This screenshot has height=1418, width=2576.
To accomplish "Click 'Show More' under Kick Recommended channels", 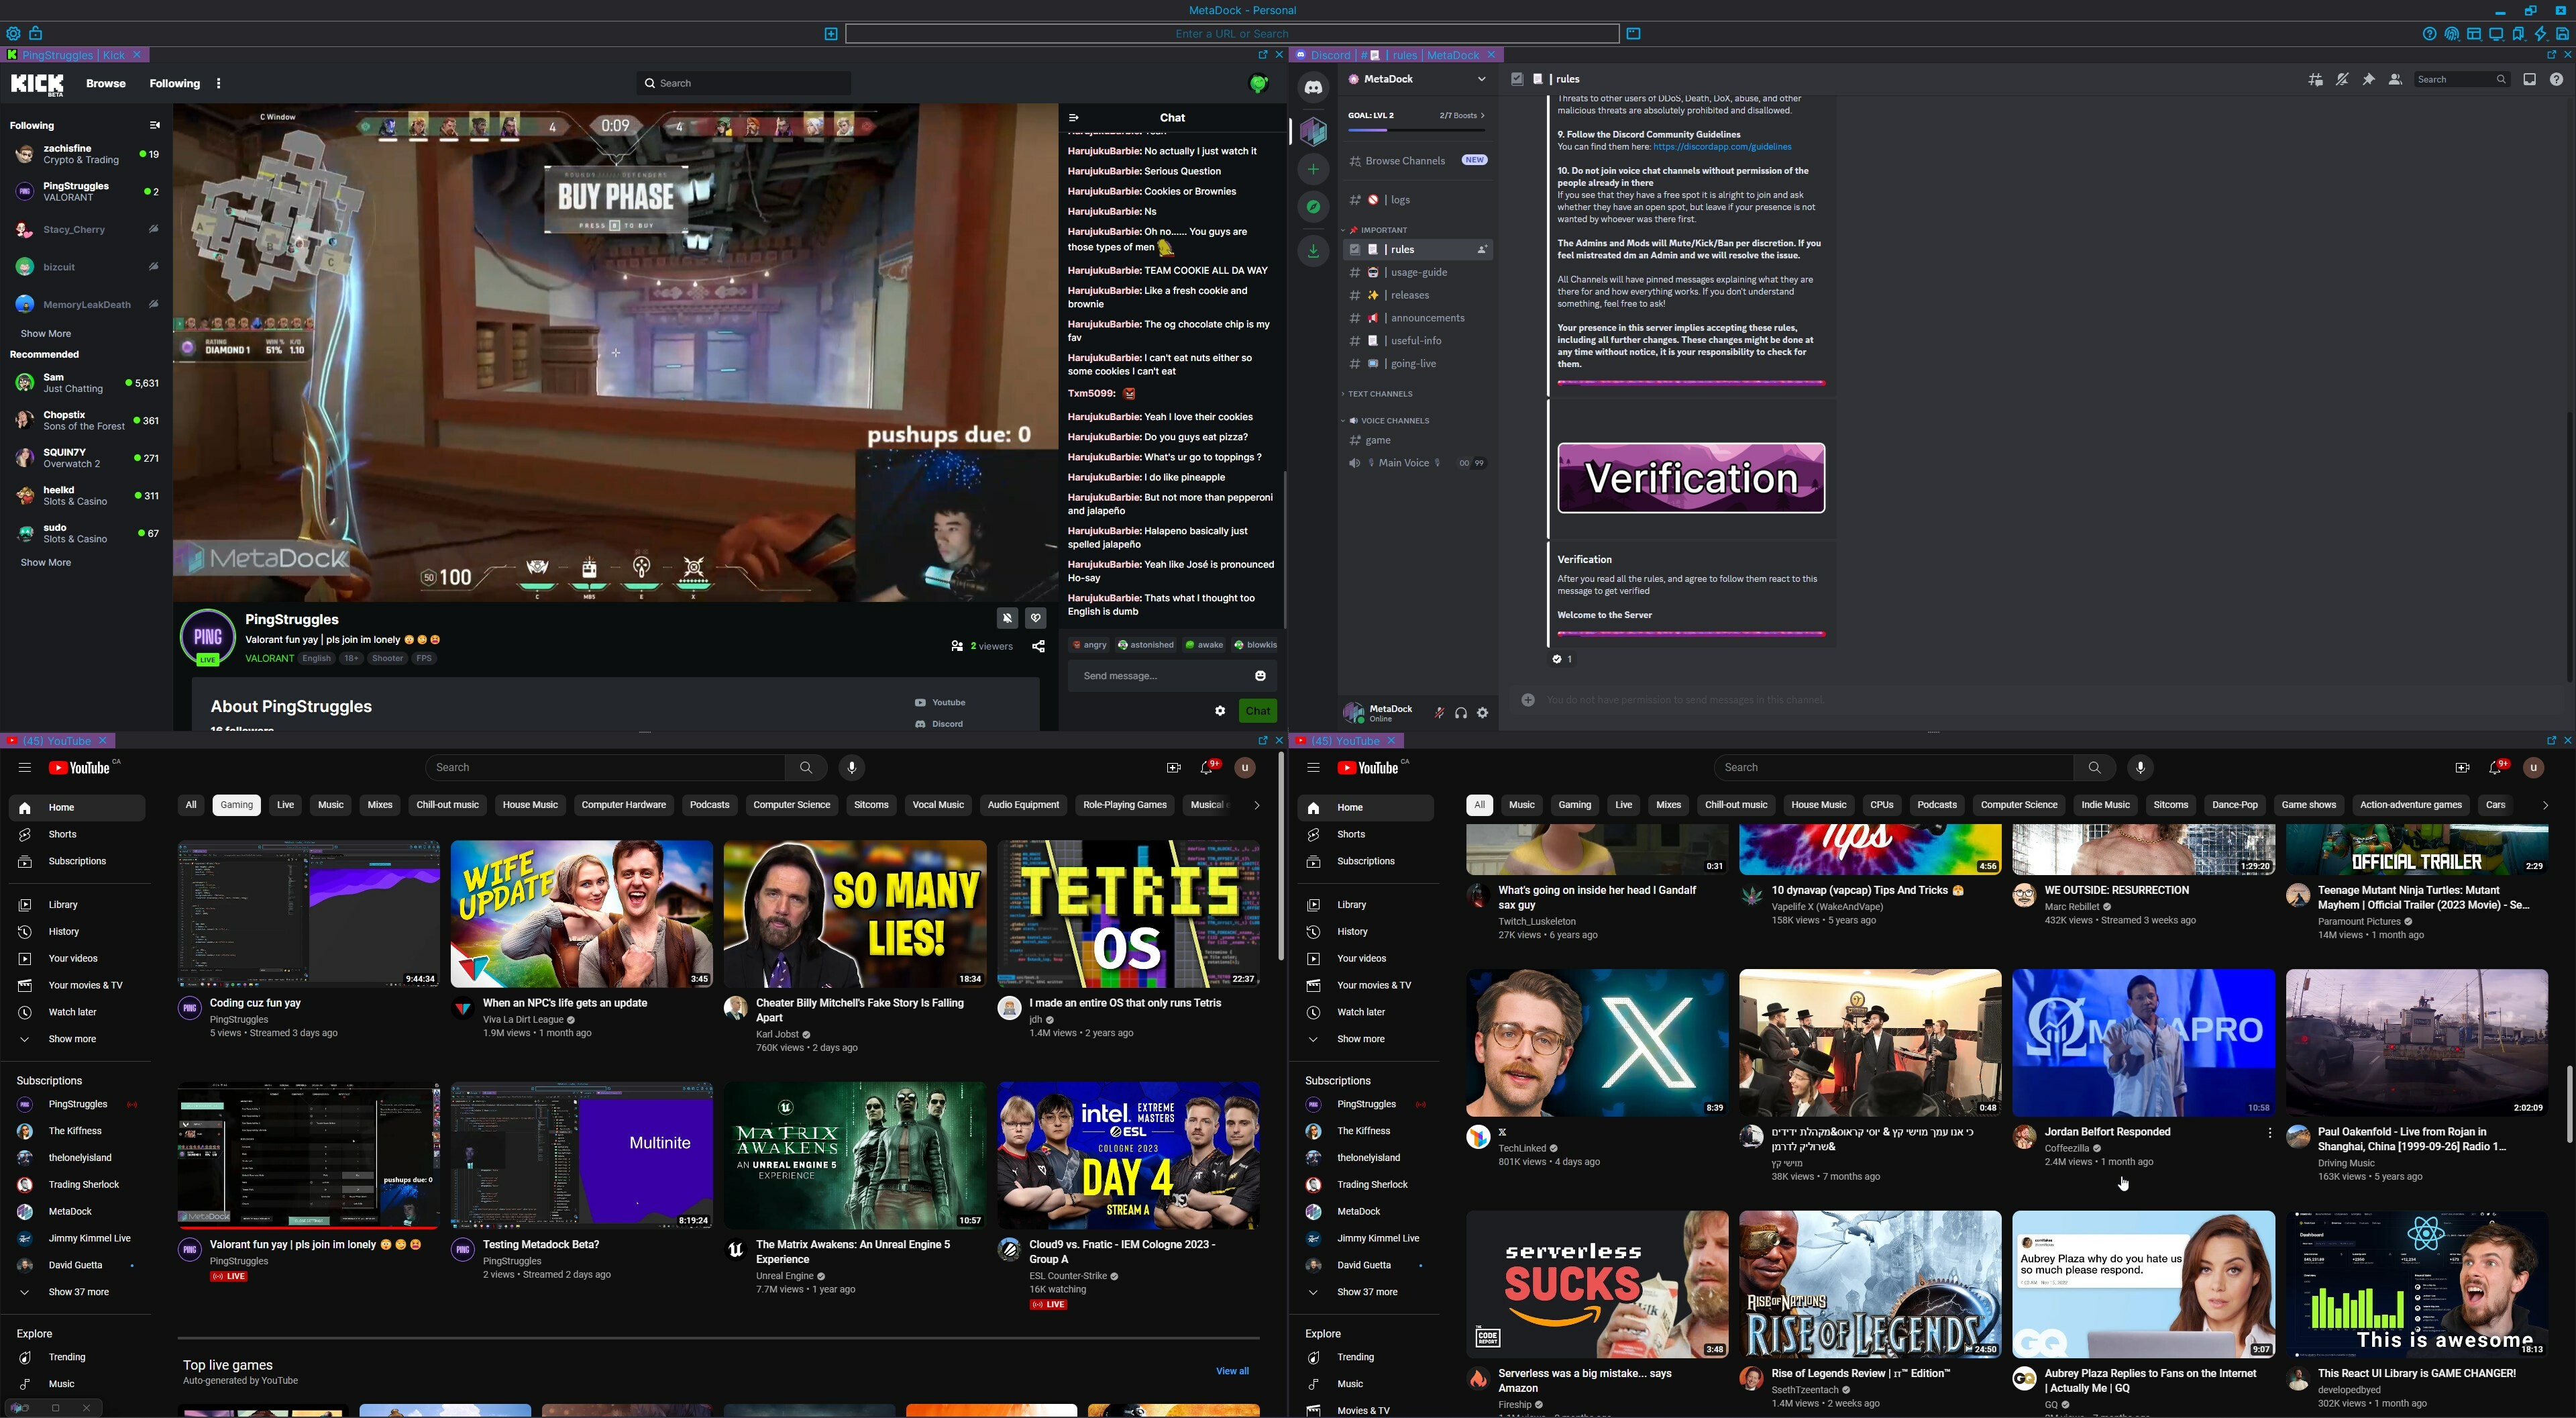I will 45,562.
